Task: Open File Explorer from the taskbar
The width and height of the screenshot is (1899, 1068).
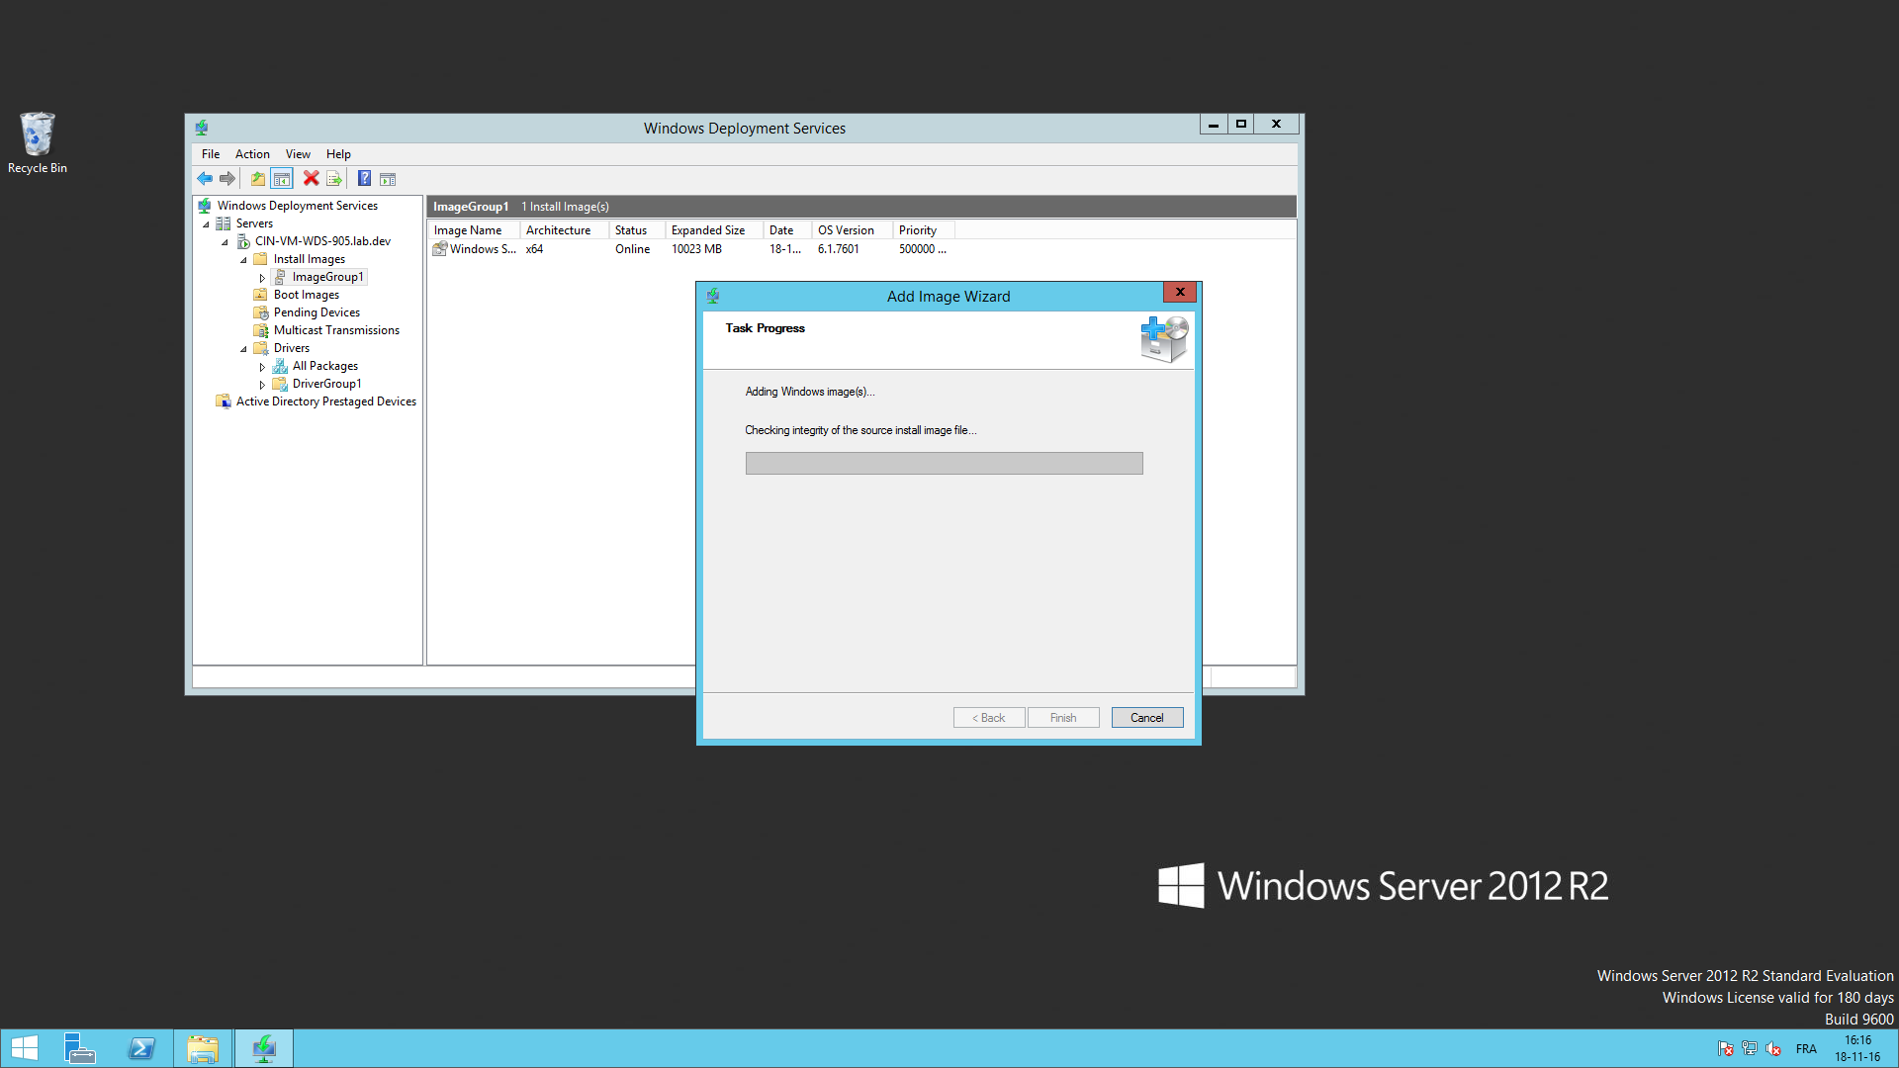Action: (203, 1048)
